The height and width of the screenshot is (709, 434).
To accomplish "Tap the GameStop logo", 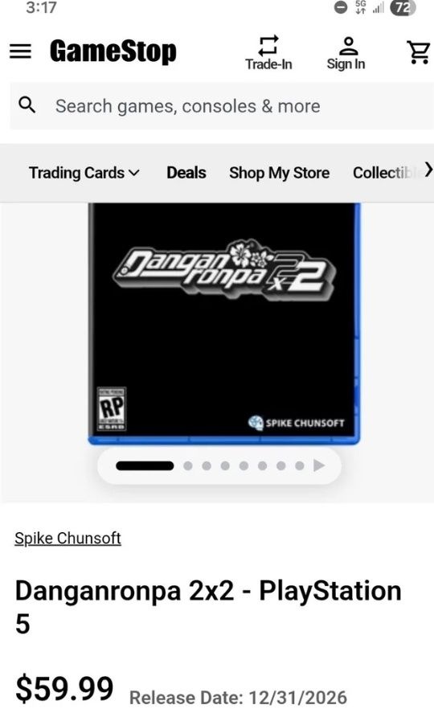I will tap(113, 51).
